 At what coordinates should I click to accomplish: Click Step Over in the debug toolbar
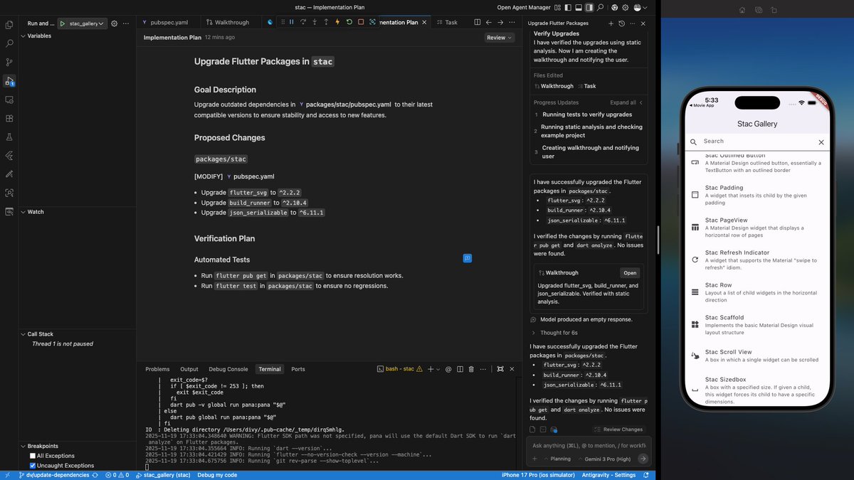coord(303,22)
